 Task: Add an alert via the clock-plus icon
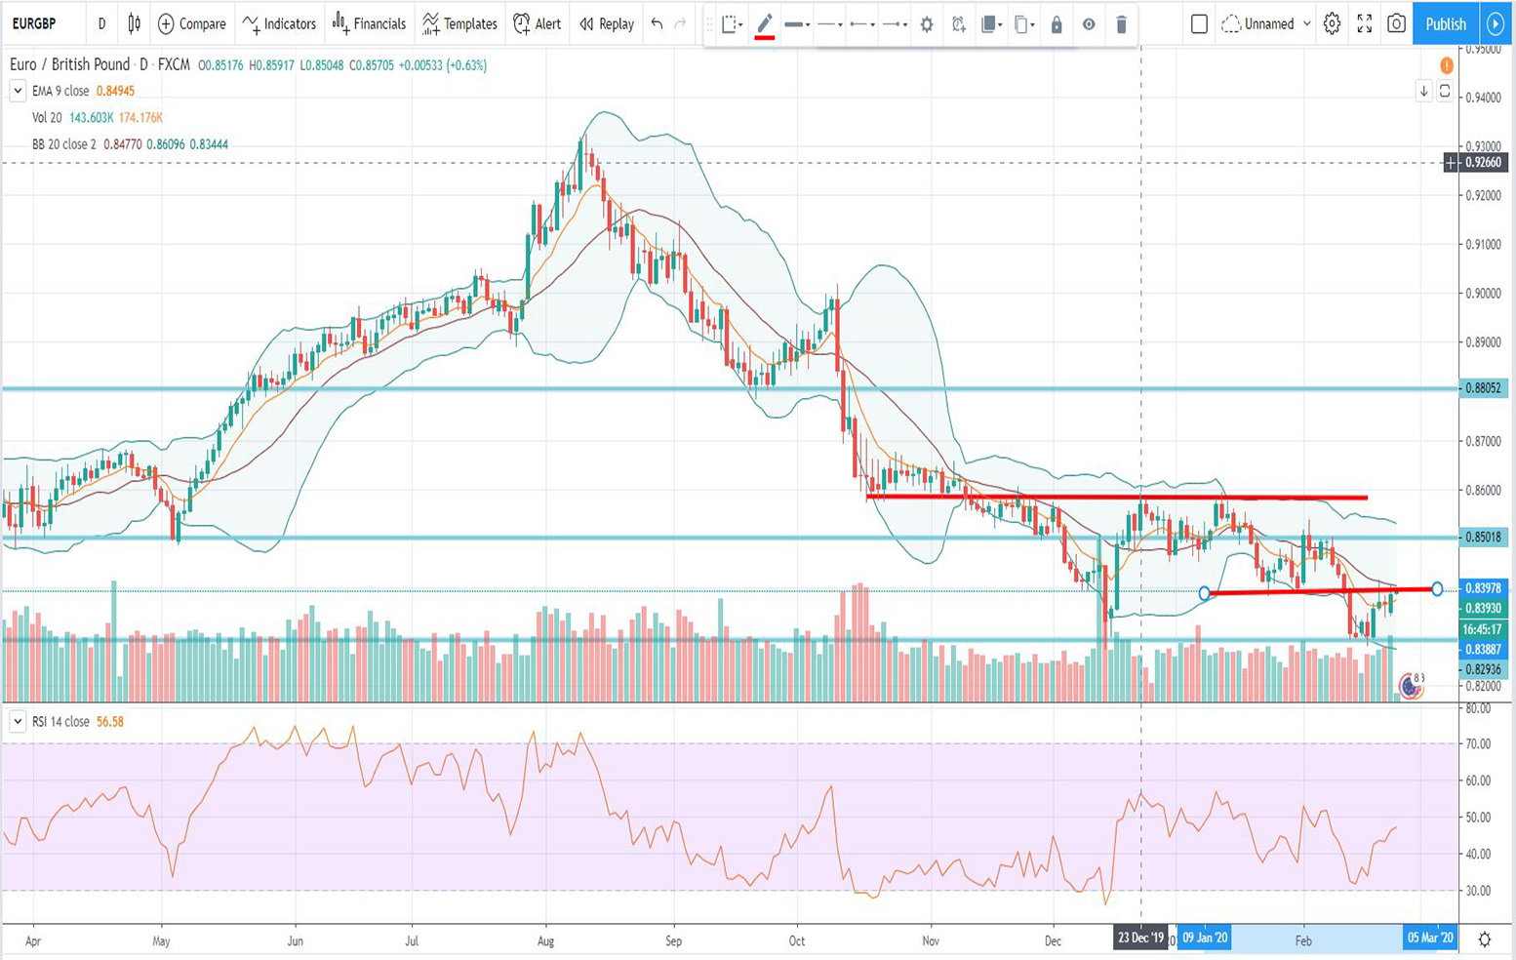pyautogui.click(x=957, y=23)
